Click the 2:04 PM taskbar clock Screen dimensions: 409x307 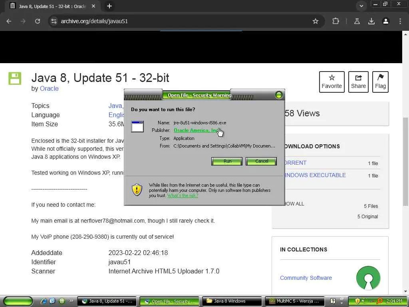tap(394, 301)
